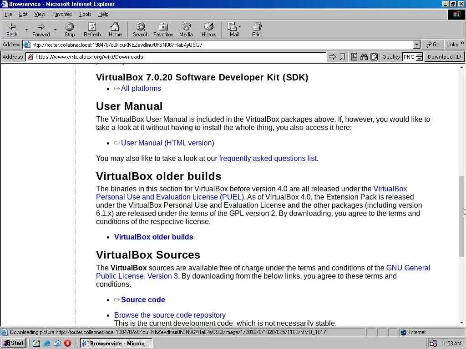This screenshot has height=349, width=466.
Task: Decrease Quality with the down stepper
Action: coord(419,59)
